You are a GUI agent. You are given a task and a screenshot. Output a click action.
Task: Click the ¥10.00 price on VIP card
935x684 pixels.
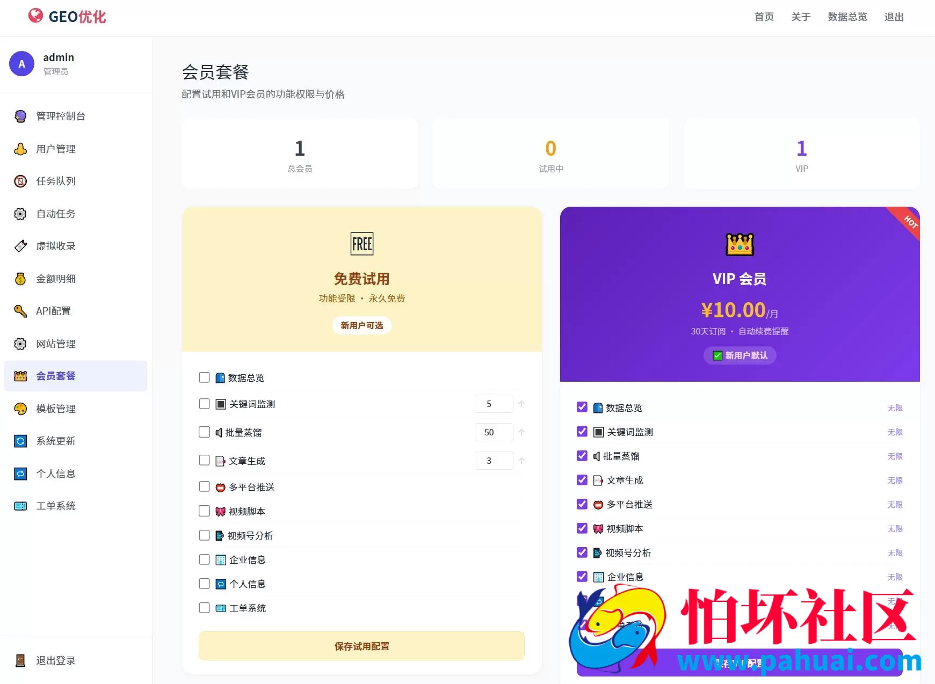[x=733, y=310]
